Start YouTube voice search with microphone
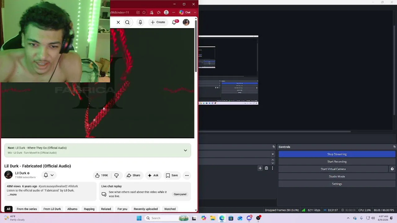The width and height of the screenshot is (397, 223). click(140, 22)
